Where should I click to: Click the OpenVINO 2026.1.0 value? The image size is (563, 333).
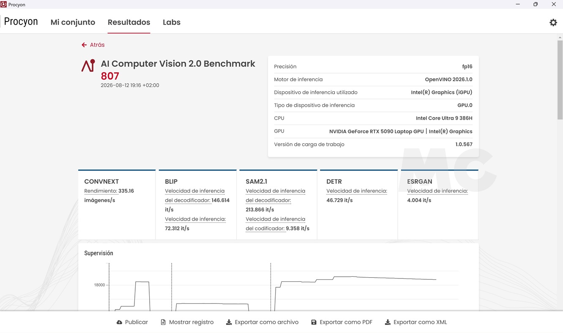448,79
